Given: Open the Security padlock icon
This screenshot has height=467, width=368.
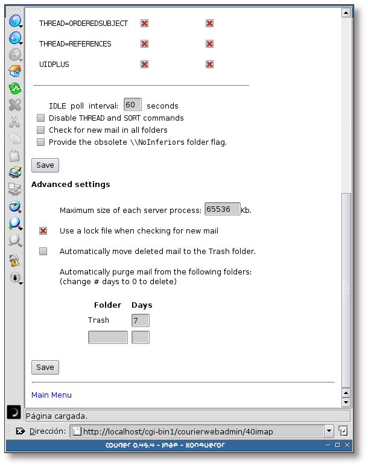Looking at the screenshot, I should click(14, 261).
